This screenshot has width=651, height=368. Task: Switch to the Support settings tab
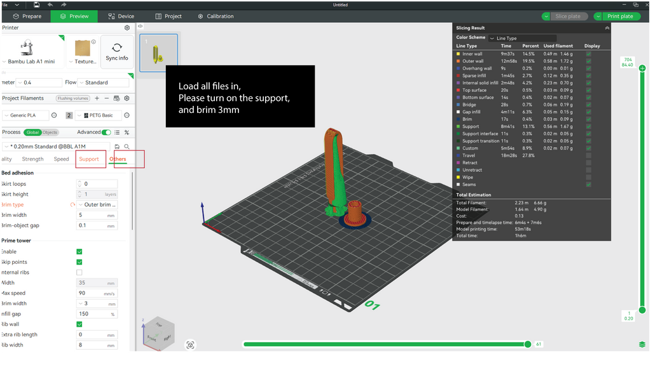89,159
